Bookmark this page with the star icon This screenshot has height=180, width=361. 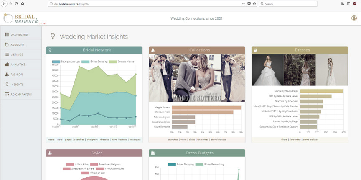(x=254, y=4)
